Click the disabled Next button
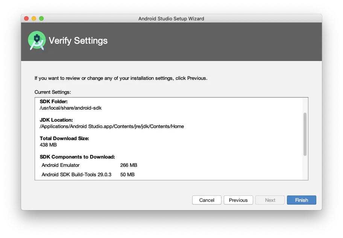 270,200
